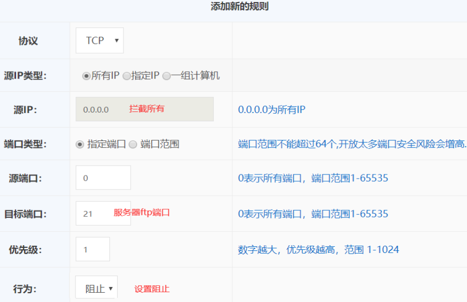
Task: Click the 协议 row label
Action: tap(28, 41)
